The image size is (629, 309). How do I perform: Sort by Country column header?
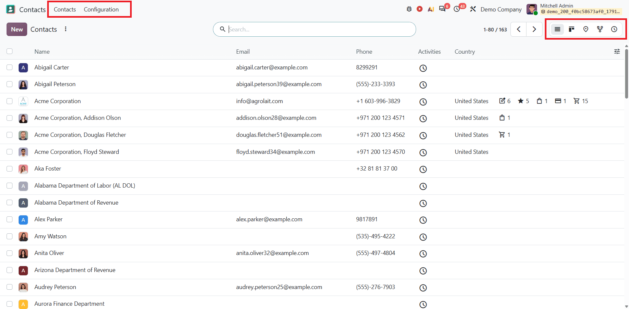[x=465, y=52]
